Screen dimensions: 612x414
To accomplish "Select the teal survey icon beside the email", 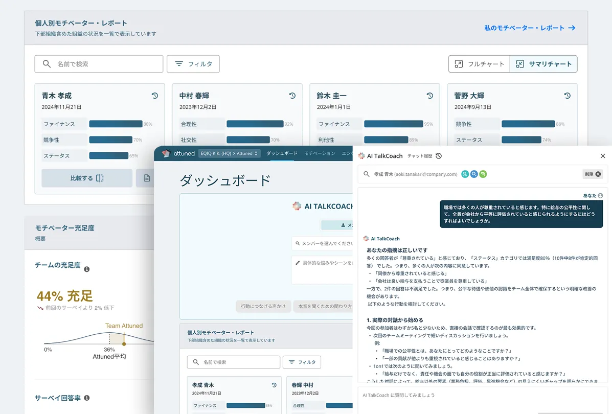I will [464, 174].
